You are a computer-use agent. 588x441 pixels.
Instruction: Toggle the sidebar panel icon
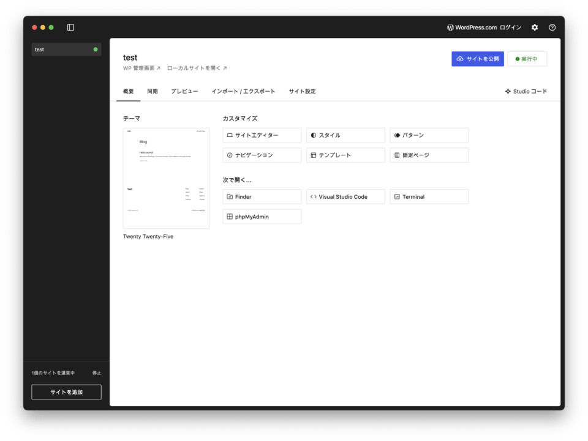[70, 28]
